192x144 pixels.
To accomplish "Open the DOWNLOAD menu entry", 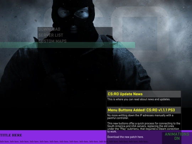I will [49, 29].
